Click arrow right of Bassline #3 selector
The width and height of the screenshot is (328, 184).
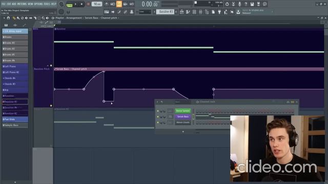pos(176,12)
